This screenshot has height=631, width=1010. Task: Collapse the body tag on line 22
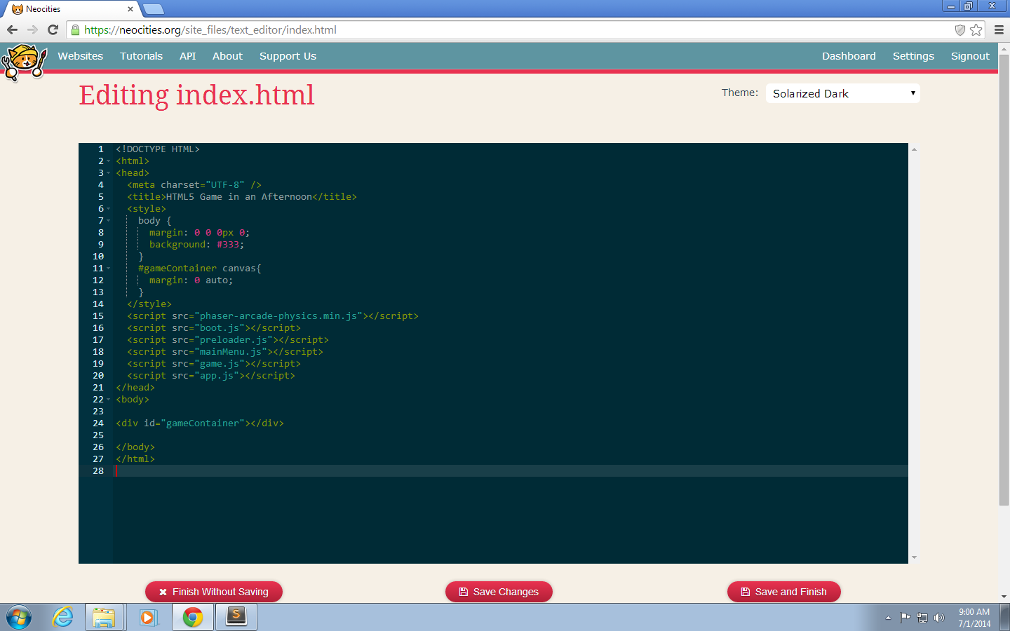point(109,400)
